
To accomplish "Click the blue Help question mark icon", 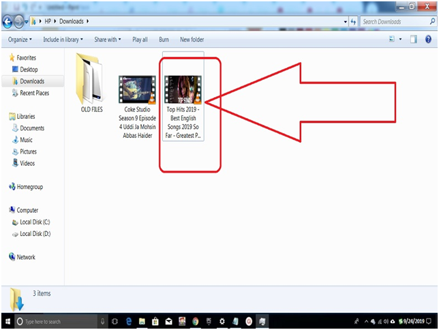I will [x=428, y=40].
